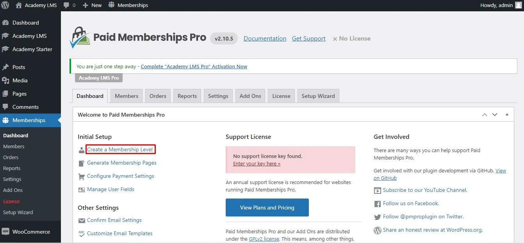Open Dashboard sidebar icon item

tap(5, 23)
